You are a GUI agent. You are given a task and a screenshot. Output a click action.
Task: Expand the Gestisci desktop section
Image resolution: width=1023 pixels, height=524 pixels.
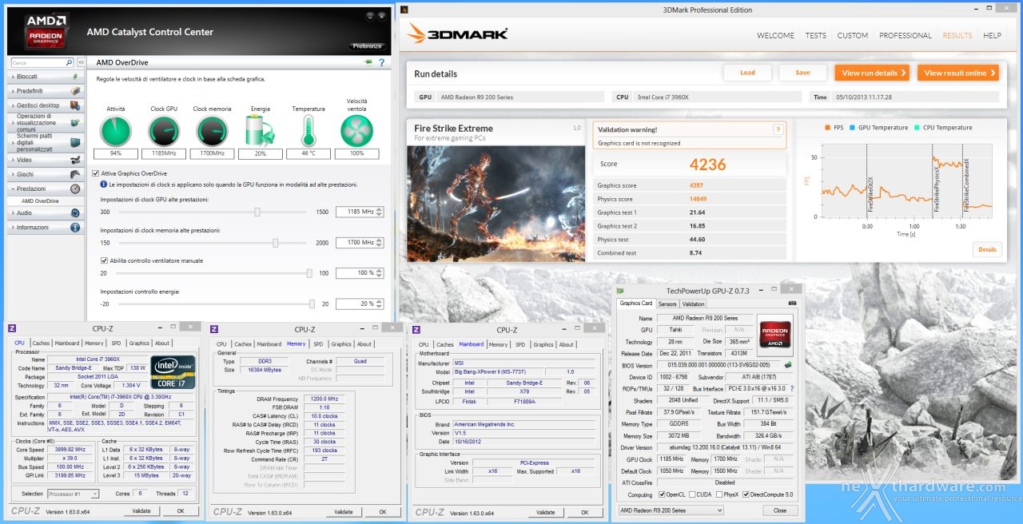pyautogui.click(x=45, y=105)
